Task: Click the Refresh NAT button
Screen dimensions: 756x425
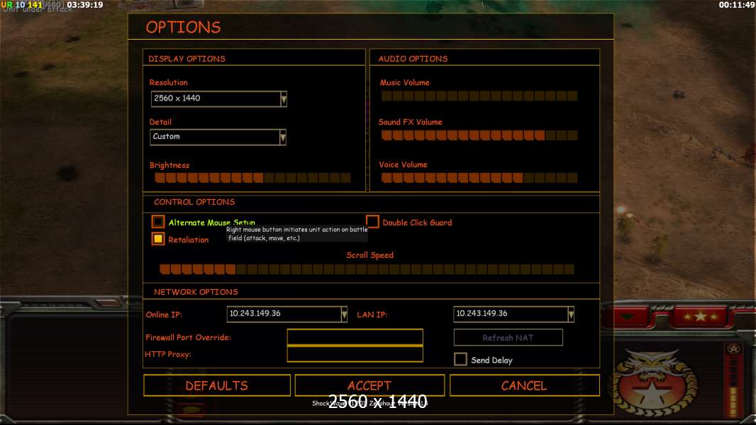Action: pos(508,337)
